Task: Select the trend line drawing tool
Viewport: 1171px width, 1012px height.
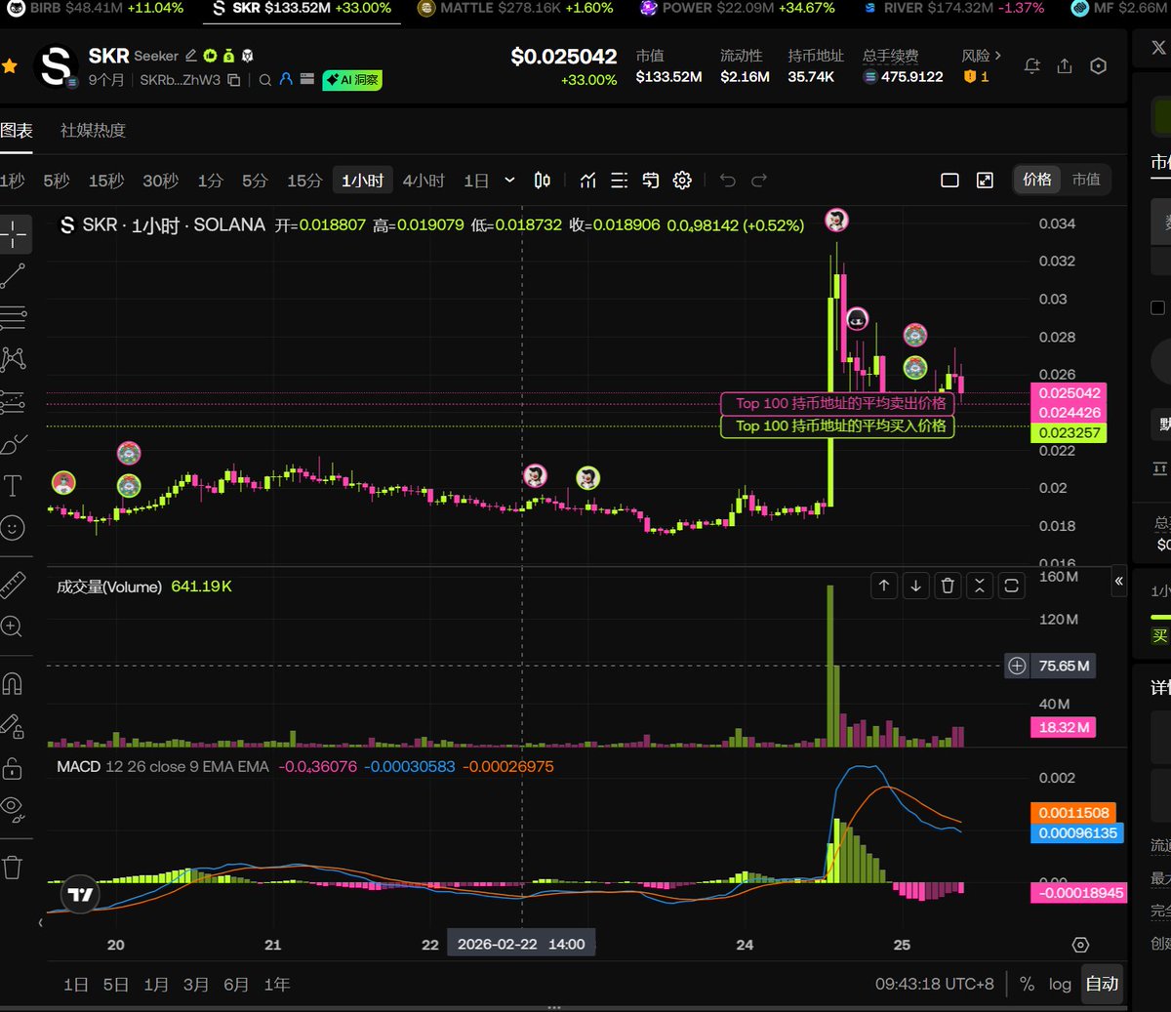Action: [14, 276]
